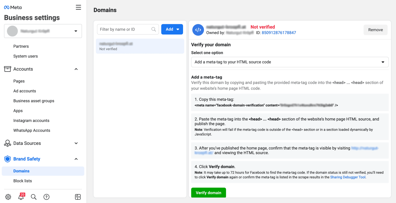This screenshot has height=203, width=396.
Task: Click the settings gear icon
Action: tap(8, 197)
